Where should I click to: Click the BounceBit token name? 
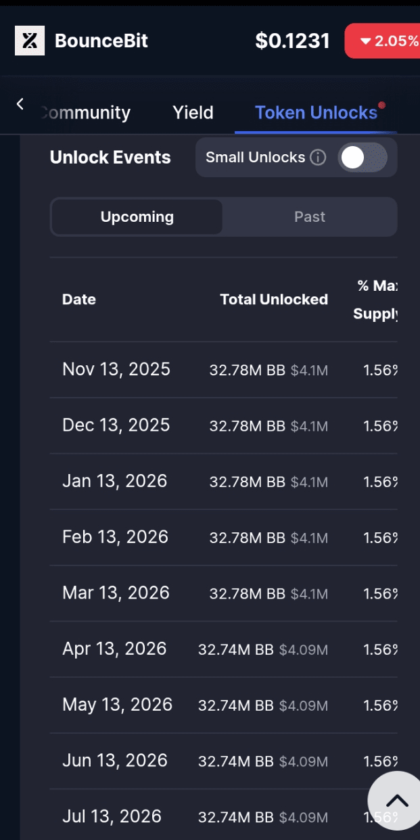point(101,41)
